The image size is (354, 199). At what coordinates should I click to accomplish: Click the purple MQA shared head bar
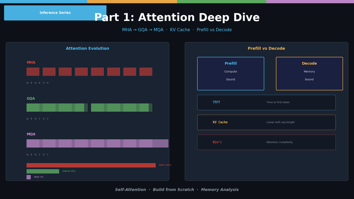point(97,144)
